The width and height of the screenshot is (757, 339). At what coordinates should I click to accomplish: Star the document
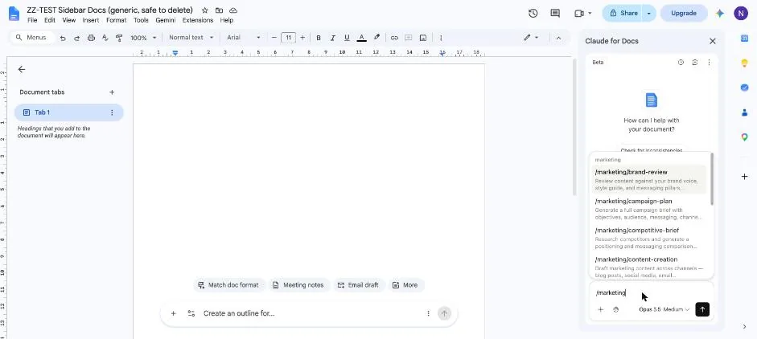click(204, 10)
